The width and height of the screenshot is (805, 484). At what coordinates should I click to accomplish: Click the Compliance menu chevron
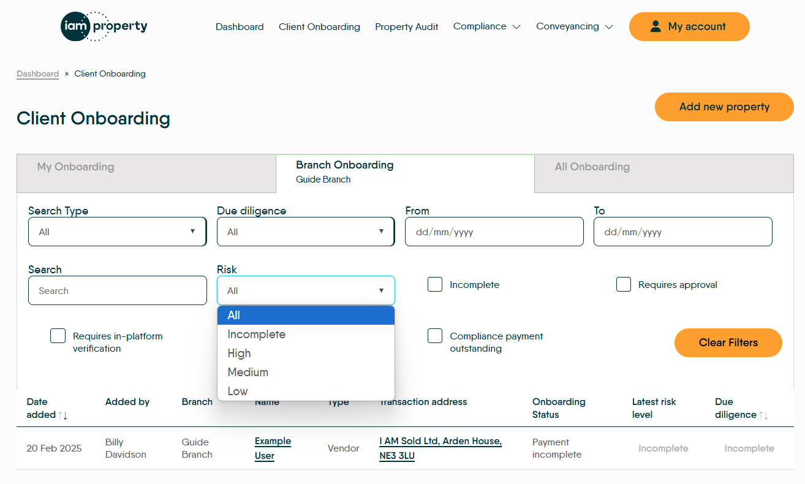[516, 27]
